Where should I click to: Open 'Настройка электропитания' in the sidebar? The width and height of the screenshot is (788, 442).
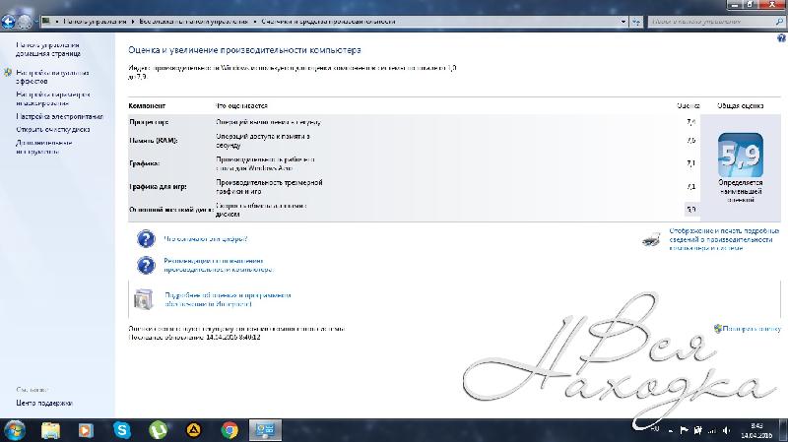[x=59, y=116]
